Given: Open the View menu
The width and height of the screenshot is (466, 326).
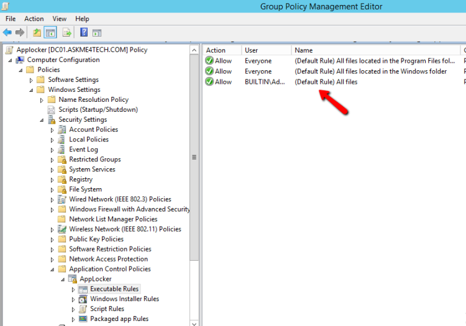Looking at the screenshot, I should coord(60,19).
